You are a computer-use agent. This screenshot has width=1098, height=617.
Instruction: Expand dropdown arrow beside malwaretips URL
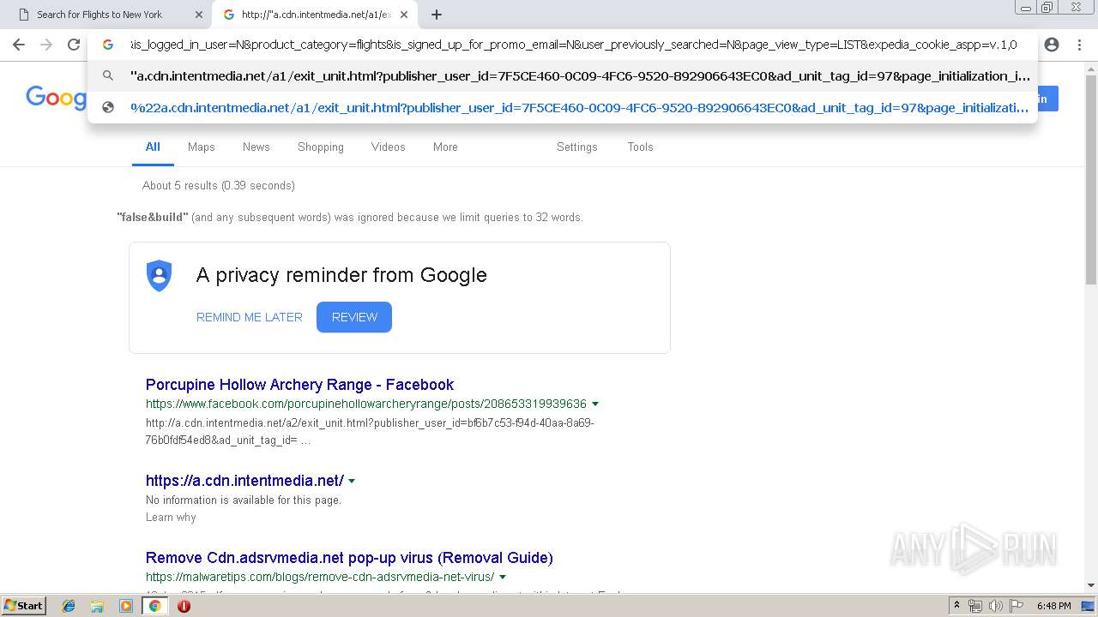[x=503, y=578]
